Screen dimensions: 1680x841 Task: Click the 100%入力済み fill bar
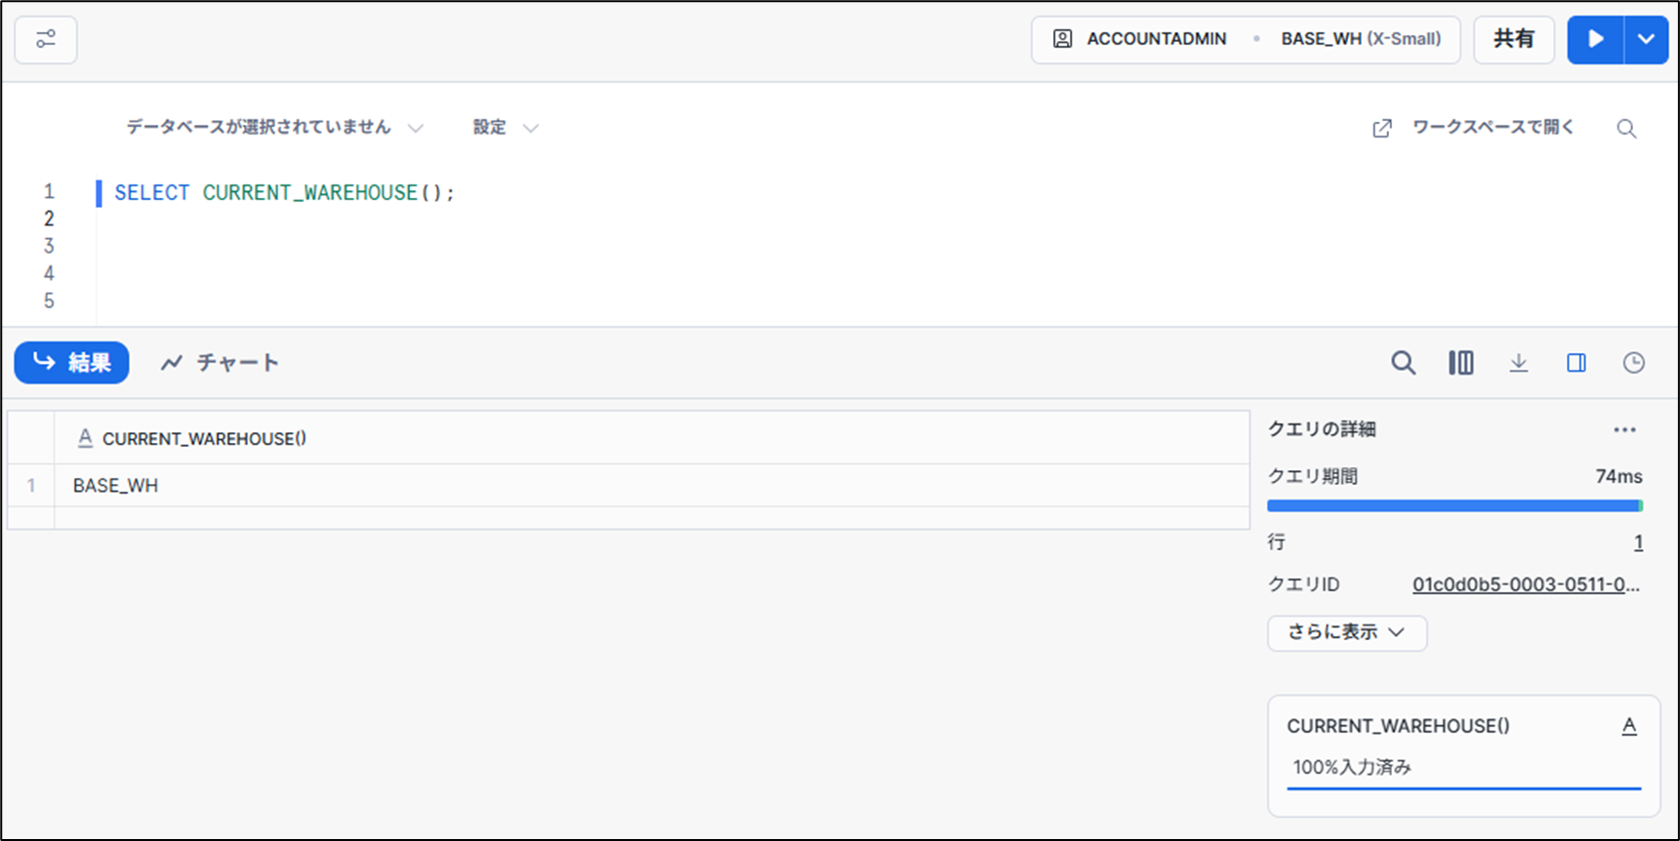pos(1463,787)
